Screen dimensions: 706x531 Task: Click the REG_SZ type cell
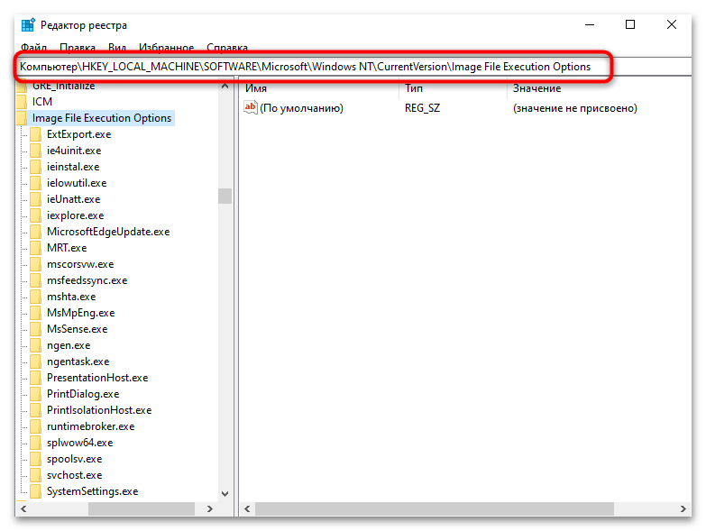(422, 108)
